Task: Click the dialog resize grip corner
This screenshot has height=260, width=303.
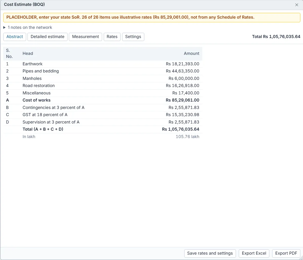Action: pyautogui.click(x=301, y=258)
